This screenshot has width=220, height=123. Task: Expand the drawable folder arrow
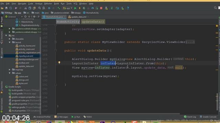[x=10, y=39]
